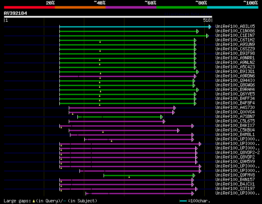
Task: Select the UniRef100_A9NRR1 label
Action: (235, 58)
